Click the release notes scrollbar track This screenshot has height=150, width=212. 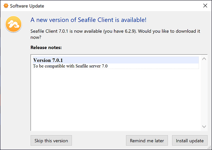204,92
